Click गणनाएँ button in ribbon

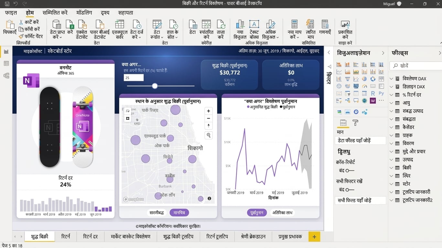point(325,27)
